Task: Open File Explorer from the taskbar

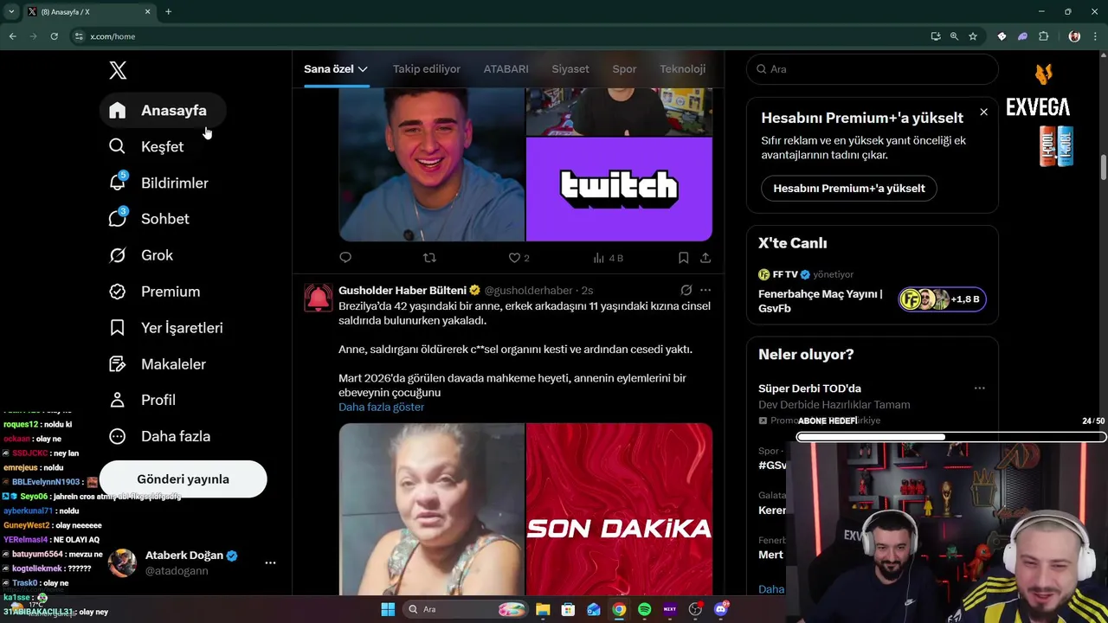Action: 543,609
